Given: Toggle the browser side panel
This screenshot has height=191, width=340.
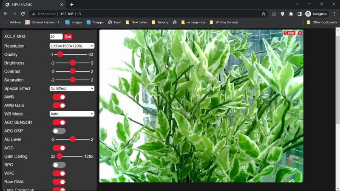Looking at the screenshot, I should click(300, 14).
